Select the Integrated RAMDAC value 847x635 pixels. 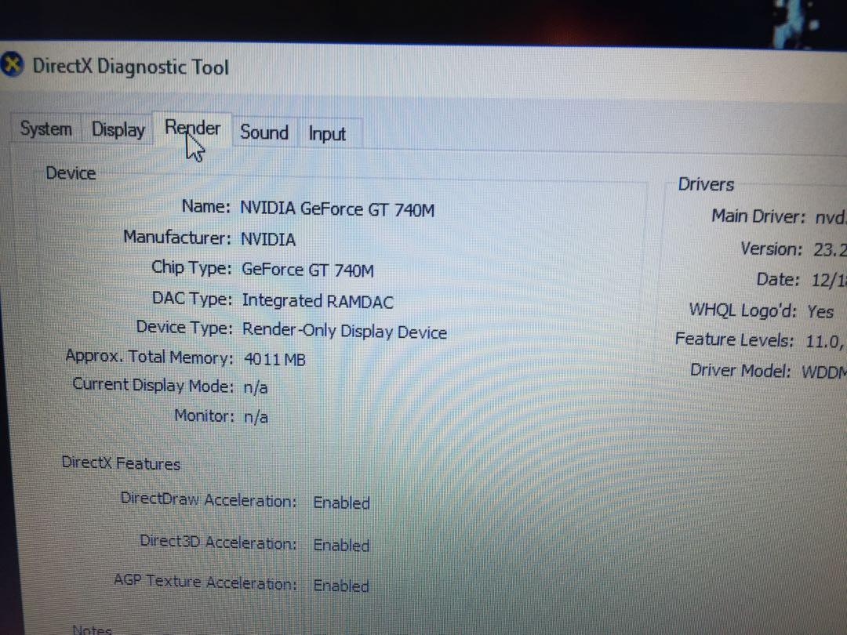318,301
